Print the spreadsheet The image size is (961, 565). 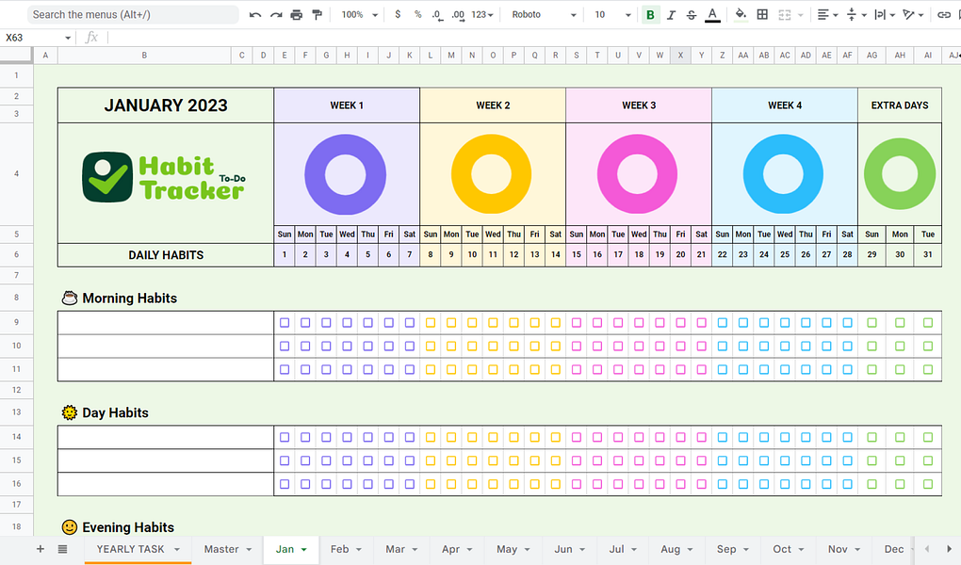[x=297, y=15]
